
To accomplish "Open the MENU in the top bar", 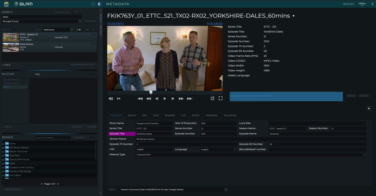I will (362, 4).
